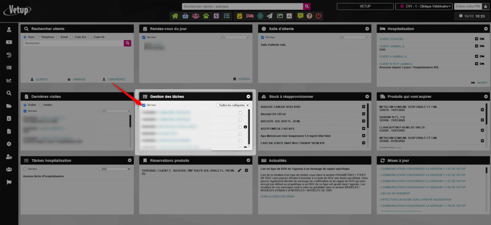
Task: Open the orange help question mark icon
Action: (x=310, y=16)
